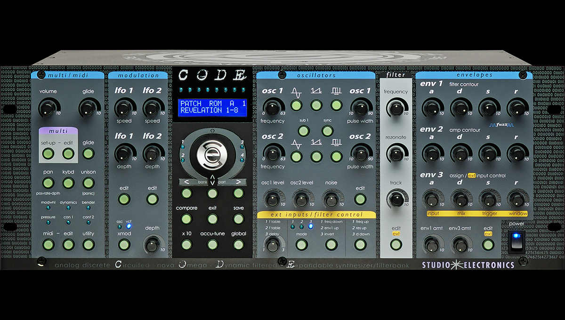Image resolution: width=565 pixels, height=320 pixels.
Task: Click the lfo 1 depth knob
Action: pyautogui.click(x=123, y=153)
